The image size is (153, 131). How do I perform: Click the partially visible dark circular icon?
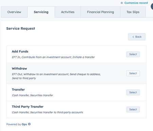pos(152,6)
